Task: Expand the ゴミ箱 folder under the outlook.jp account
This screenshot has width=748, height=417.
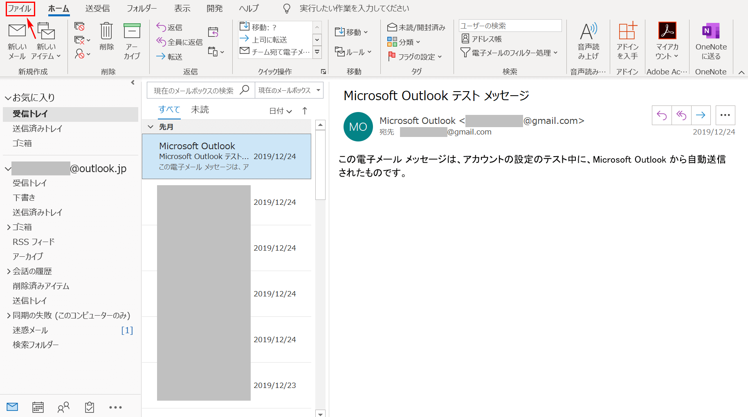Action: (x=9, y=227)
